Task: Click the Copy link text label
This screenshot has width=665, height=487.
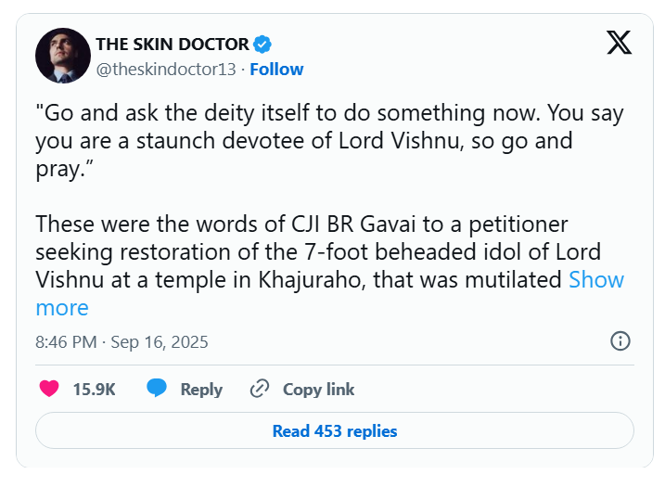Action: [318, 390]
